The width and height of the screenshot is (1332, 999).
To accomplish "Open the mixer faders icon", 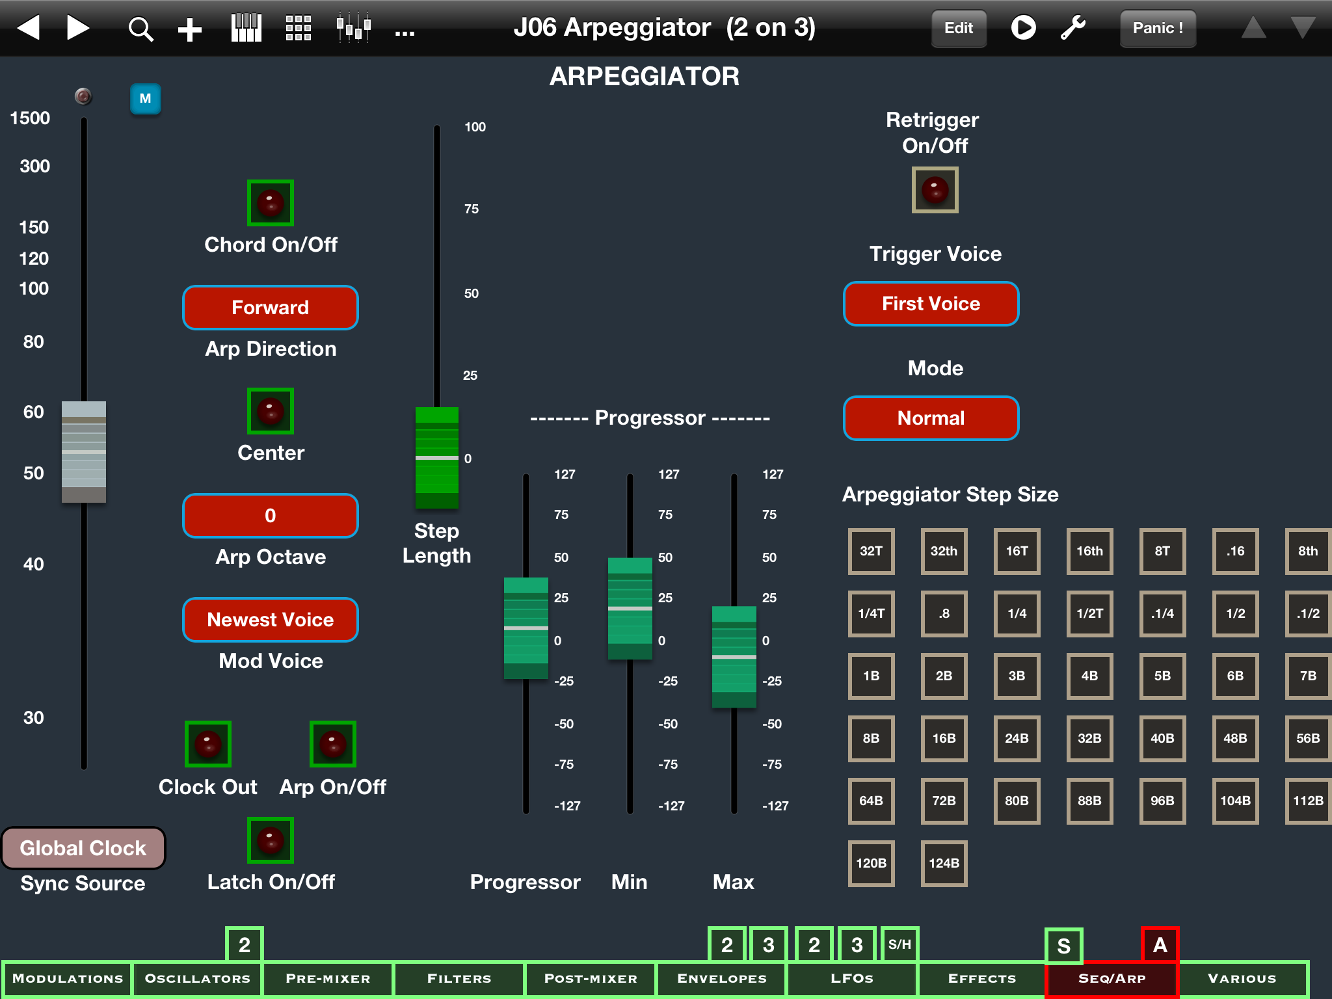I will click(353, 28).
